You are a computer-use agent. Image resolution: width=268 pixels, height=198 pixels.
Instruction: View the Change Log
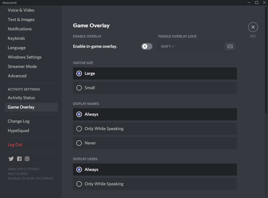19,121
